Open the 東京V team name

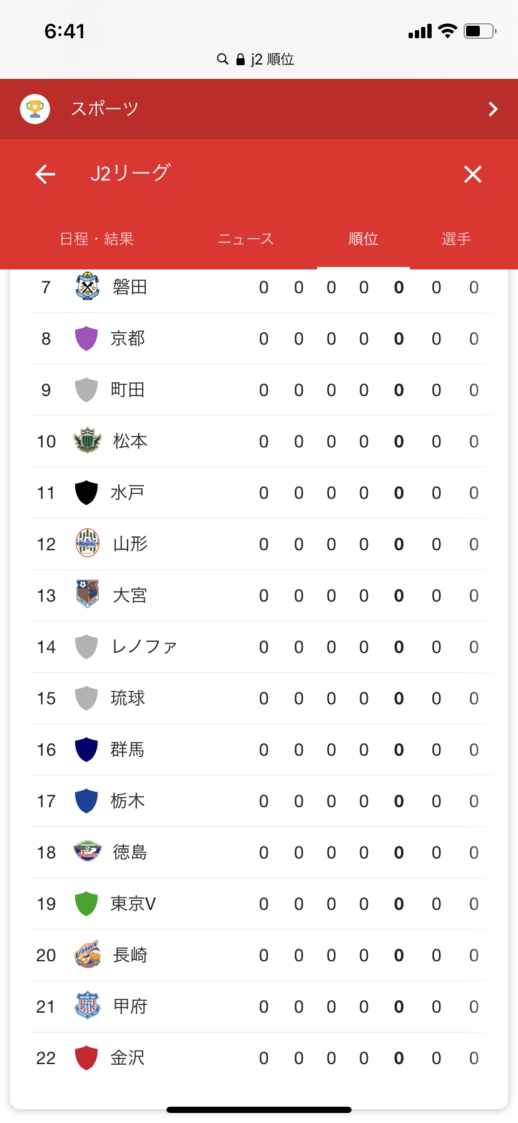(x=133, y=904)
